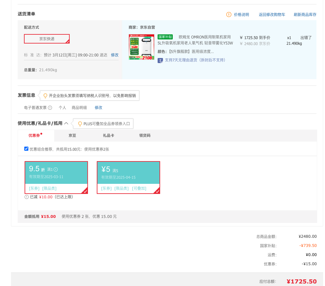Screen dimensions: 325x286
Task: Click the 商家: 京东自营 label
Action: pyautogui.click(x=142, y=27)
